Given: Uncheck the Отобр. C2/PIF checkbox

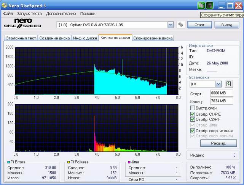Looking at the screenshot, I should click(193, 120).
